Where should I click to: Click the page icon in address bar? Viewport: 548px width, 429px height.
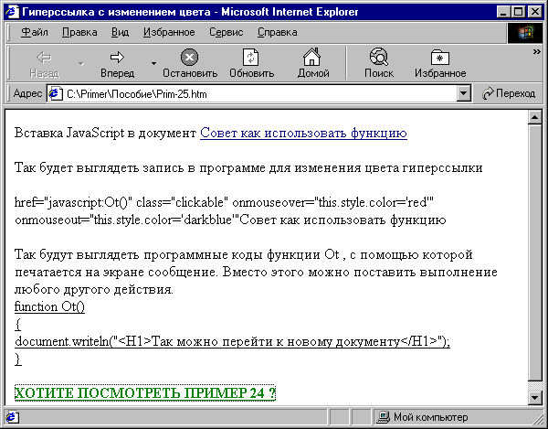pos(54,94)
